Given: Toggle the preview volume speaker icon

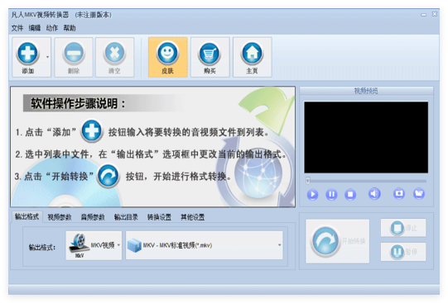Looking at the screenshot, I should tap(374, 194).
